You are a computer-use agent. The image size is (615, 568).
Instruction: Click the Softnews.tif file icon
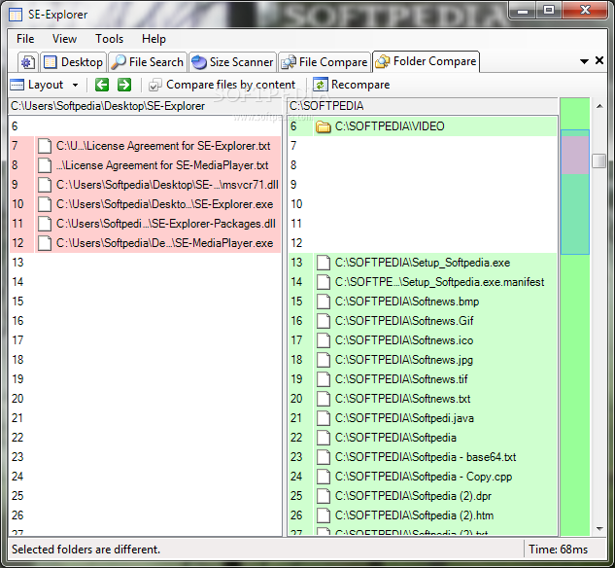pyautogui.click(x=324, y=379)
